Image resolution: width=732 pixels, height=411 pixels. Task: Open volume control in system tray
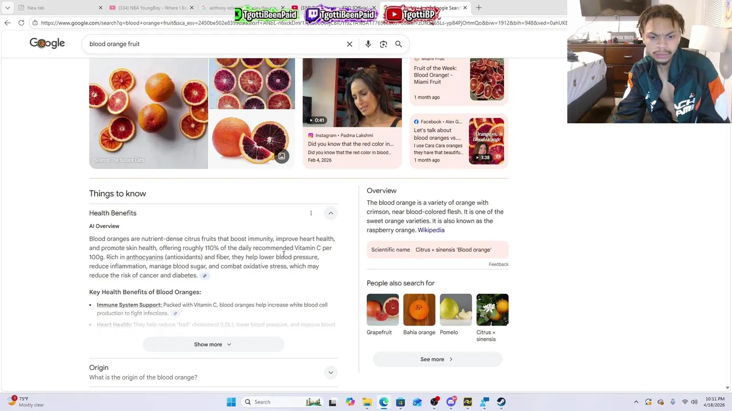(x=694, y=402)
